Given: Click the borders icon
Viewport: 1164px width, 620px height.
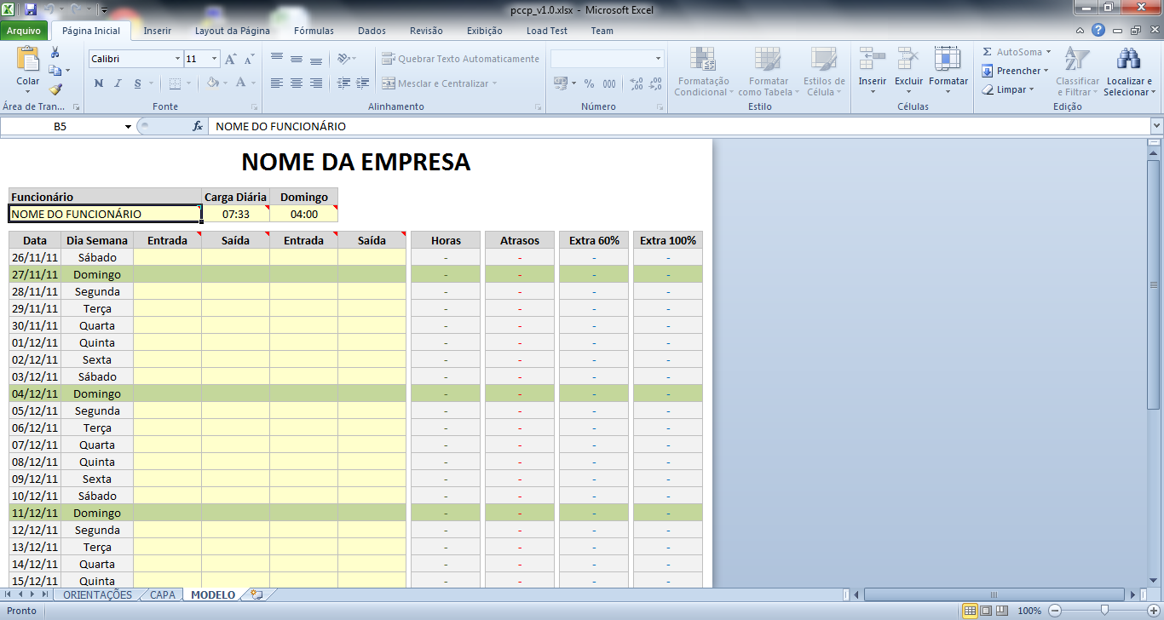Looking at the screenshot, I should click(x=175, y=83).
